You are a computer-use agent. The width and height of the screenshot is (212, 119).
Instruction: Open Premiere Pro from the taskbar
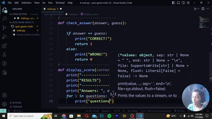[117, 116]
